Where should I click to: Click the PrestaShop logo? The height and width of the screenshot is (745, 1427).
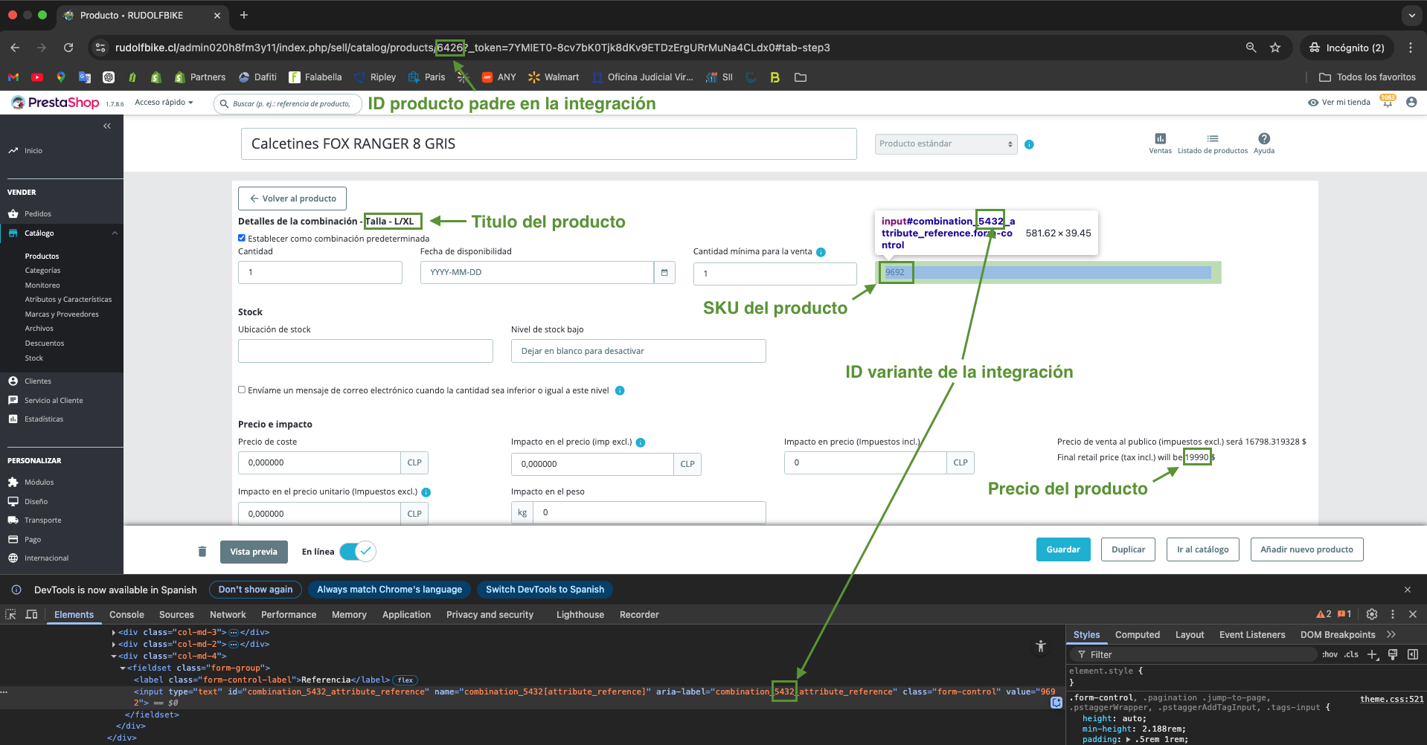pyautogui.click(x=56, y=103)
